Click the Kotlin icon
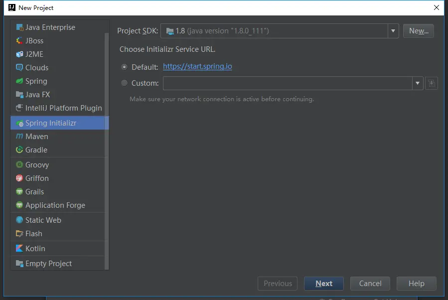This screenshot has height=300, width=448. 19,249
